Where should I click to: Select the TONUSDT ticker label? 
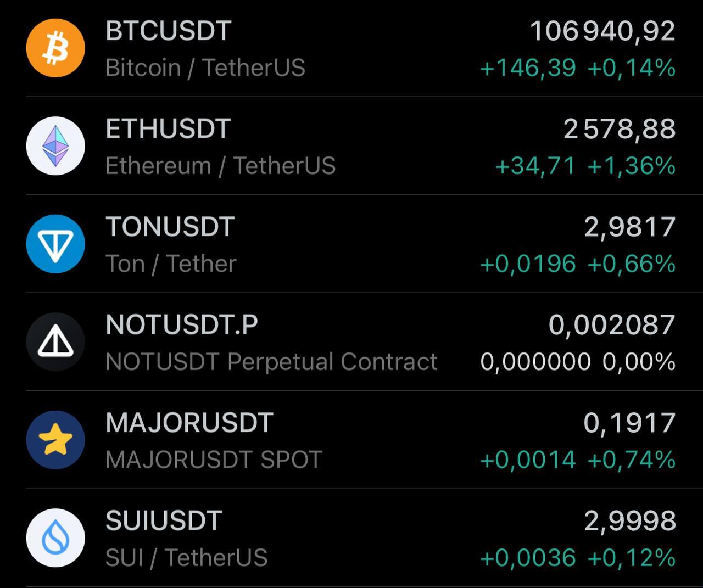[x=170, y=227]
